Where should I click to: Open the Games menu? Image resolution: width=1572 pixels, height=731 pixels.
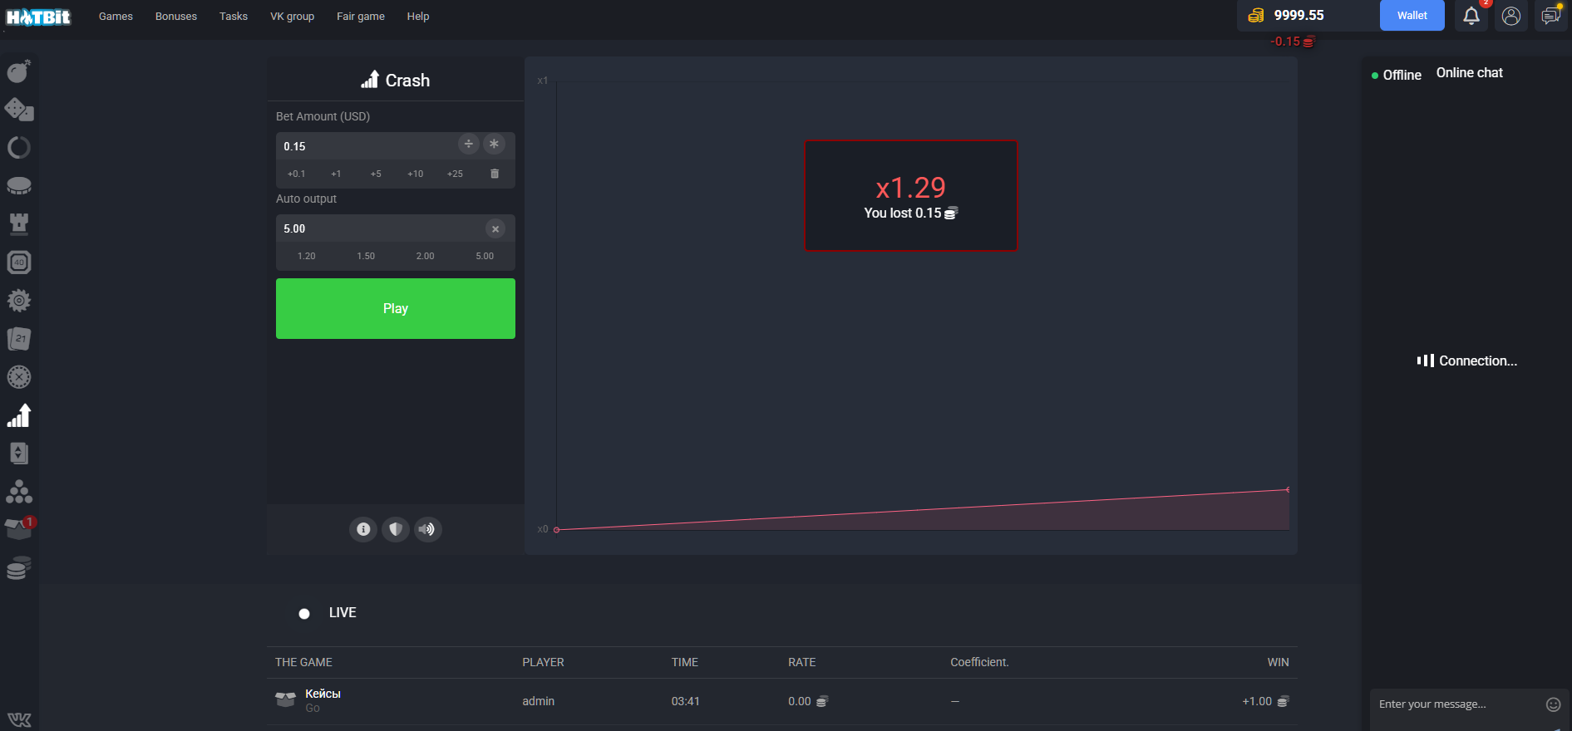tap(116, 17)
